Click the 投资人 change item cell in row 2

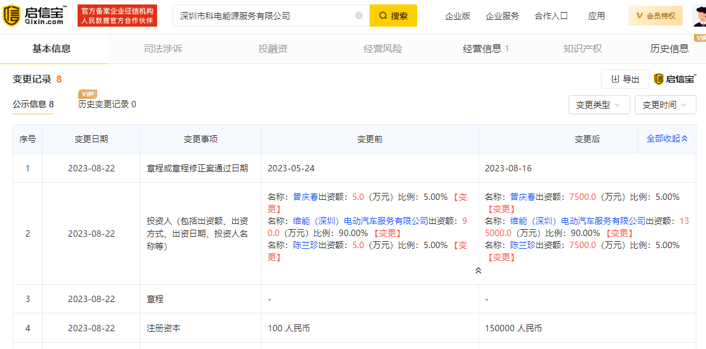point(200,234)
